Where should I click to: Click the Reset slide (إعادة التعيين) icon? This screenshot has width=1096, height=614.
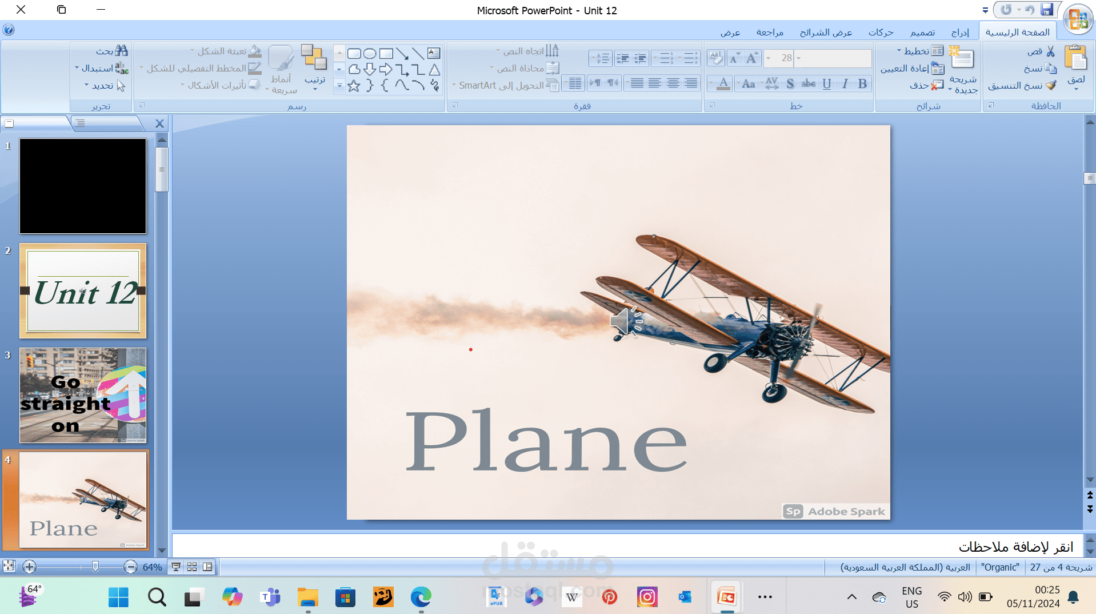[938, 68]
